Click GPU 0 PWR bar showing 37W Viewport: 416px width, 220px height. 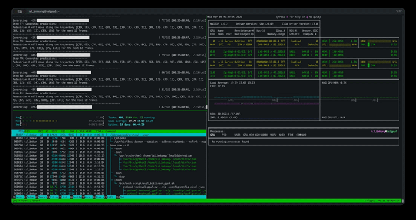tap(379, 44)
